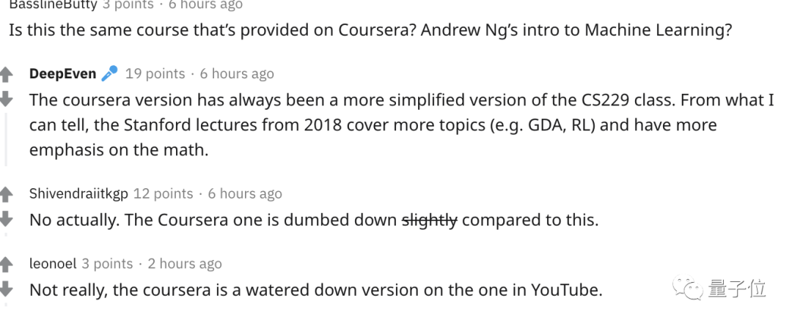Click the "19 points" score label

(x=155, y=73)
